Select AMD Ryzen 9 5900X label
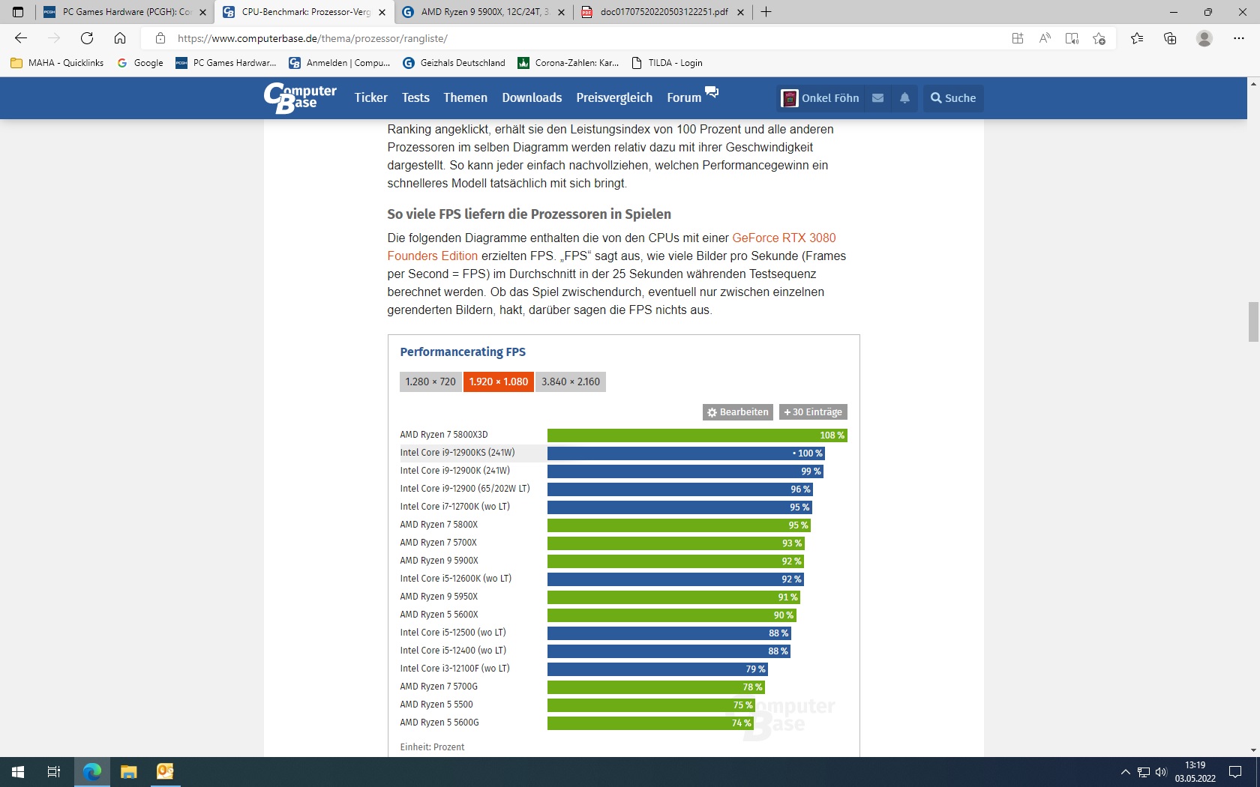 pyautogui.click(x=439, y=561)
